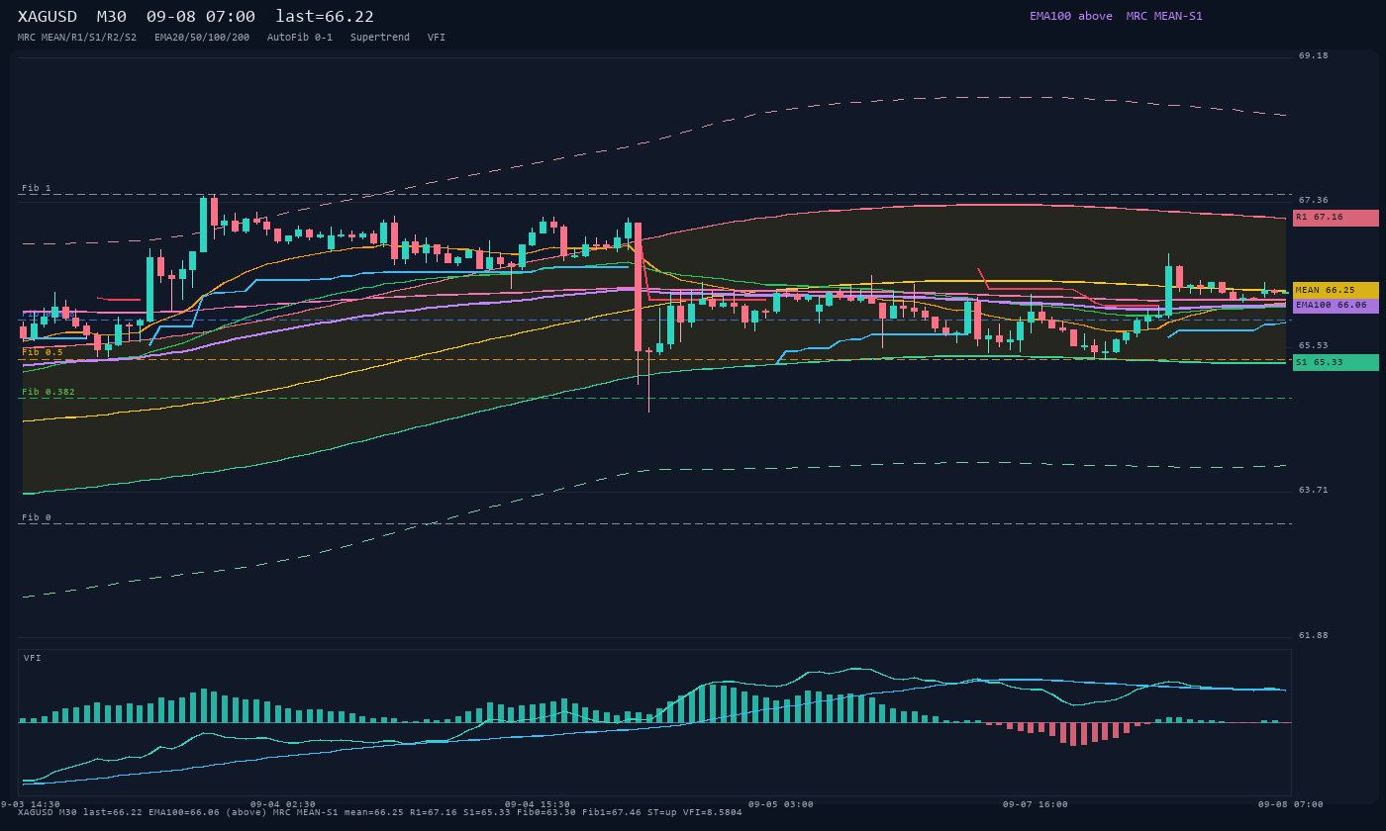Click the 63.71 price axis label
Image resolution: width=1386 pixels, height=831 pixels.
1314,490
